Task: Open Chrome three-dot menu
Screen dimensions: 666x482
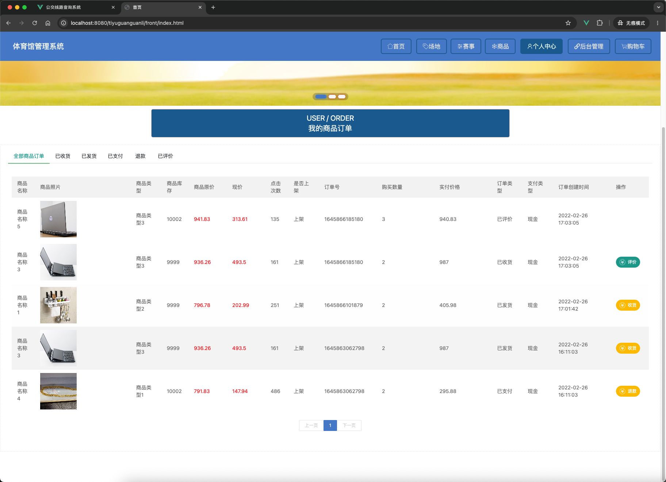Action: [x=658, y=23]
